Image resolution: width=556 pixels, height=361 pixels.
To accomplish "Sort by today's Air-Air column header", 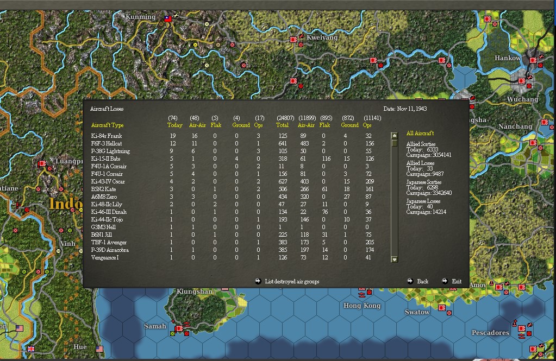I will click(197, 125).
